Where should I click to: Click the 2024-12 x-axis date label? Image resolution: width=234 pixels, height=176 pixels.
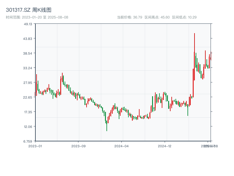point(165,146)
